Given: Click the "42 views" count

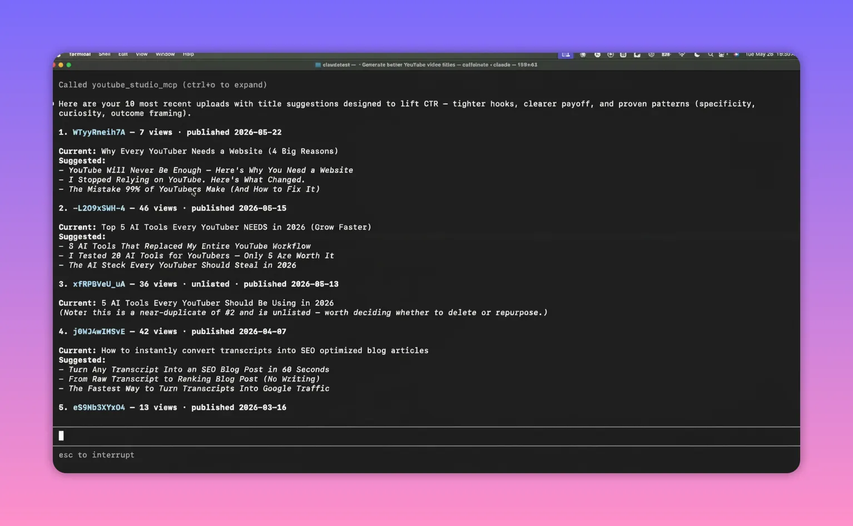Looking at the screenshot, I should click(x=158, y=331).
